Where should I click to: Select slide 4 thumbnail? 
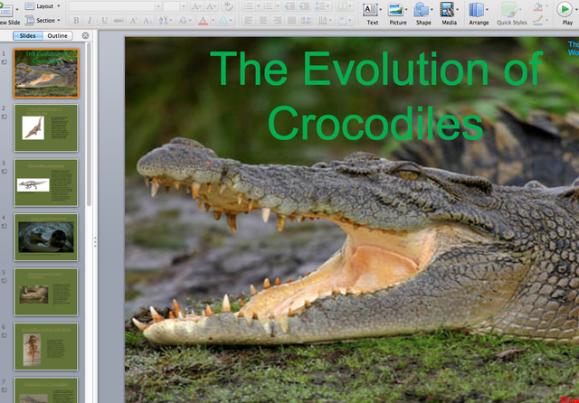[46, 237]
